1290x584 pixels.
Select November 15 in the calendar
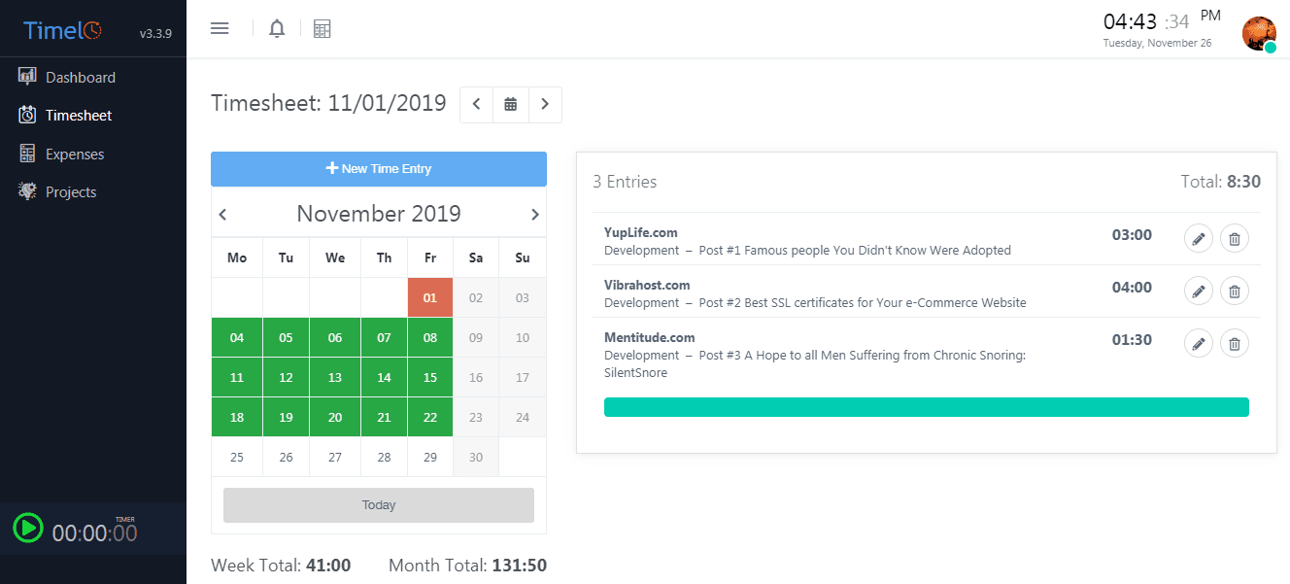[429, 377]
